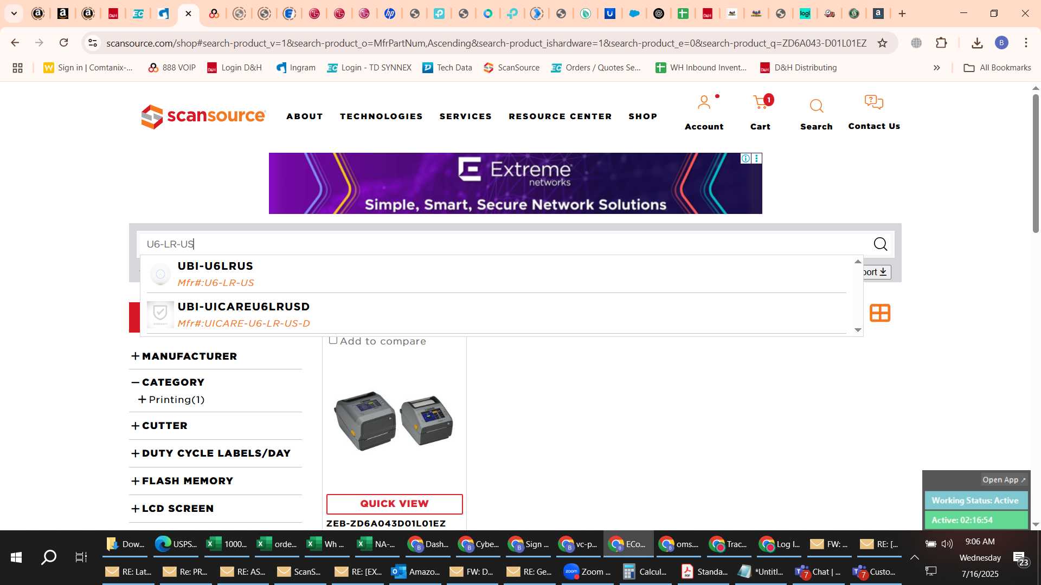
Task: Check the Add to compare checkbox
Action: point(333,341)
